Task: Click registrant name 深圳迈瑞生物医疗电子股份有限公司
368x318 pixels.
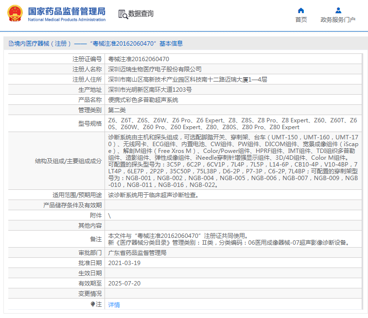Action: click(155, 69)
